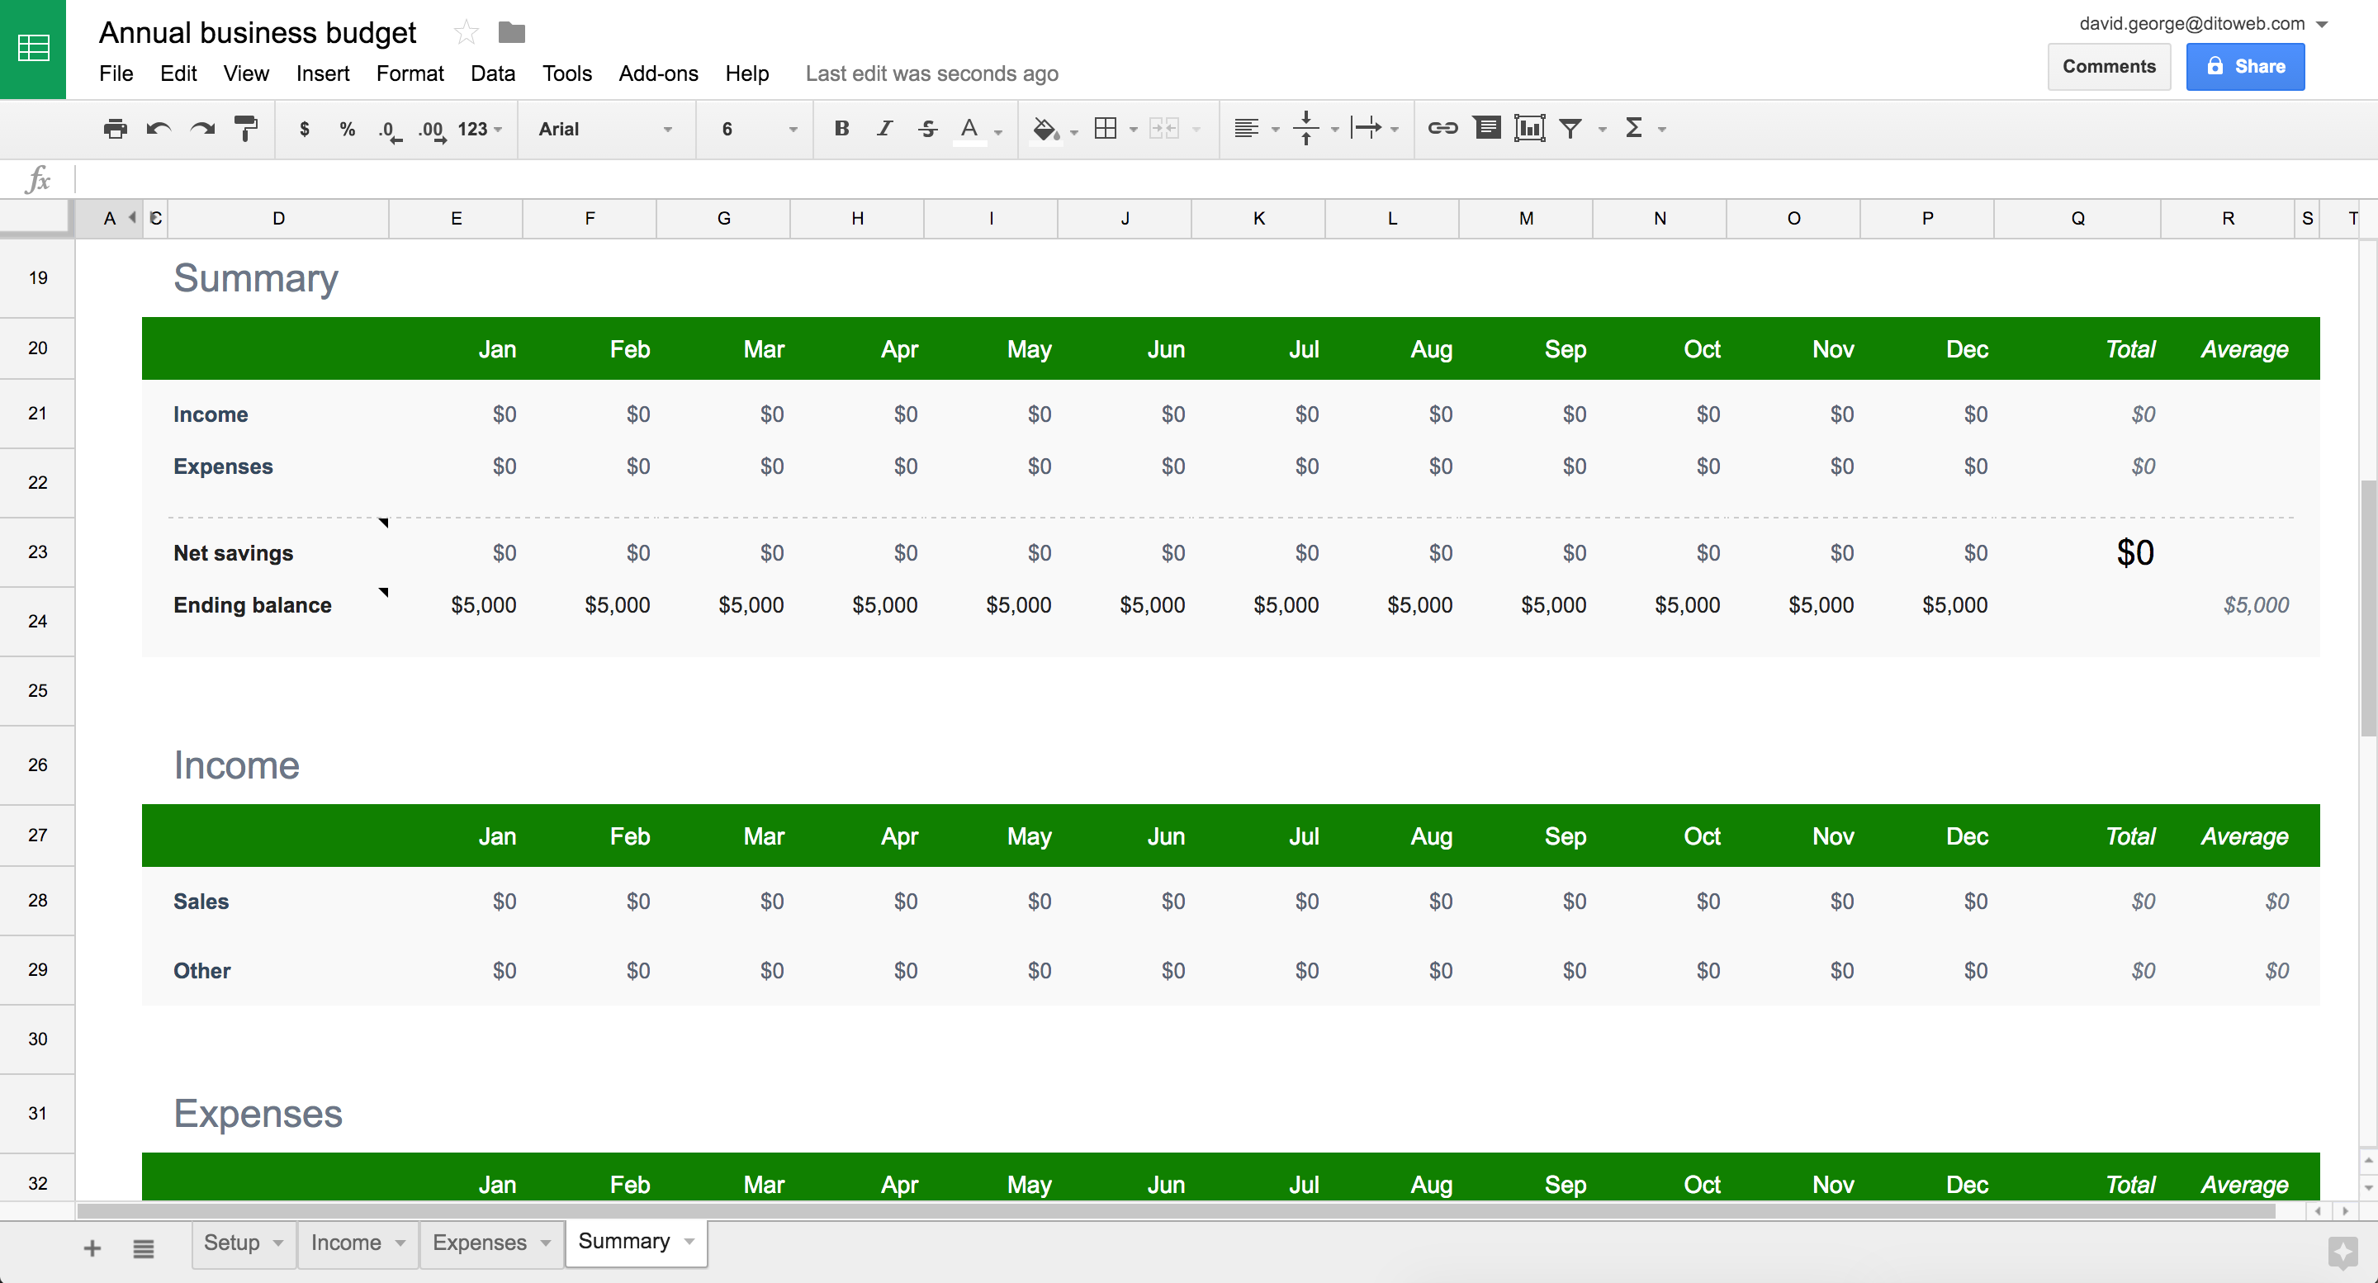Click the filter icon in toolbar
This screenshot has width=2378, height=1283.
click(x=1570, y=128)
